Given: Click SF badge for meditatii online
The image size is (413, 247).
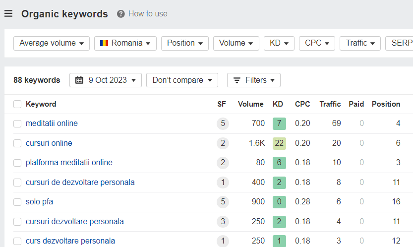Looking at the screenshot, I should pos(223,123).
